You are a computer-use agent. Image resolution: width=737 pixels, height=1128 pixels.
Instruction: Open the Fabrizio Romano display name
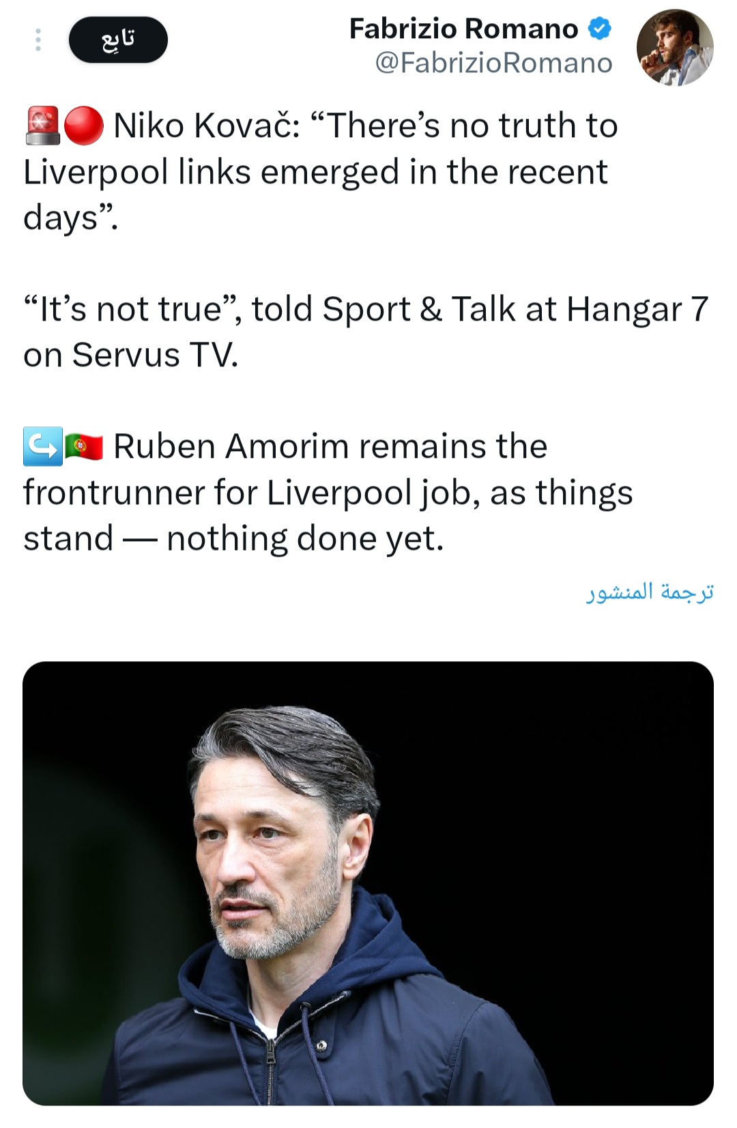(463, 29)
